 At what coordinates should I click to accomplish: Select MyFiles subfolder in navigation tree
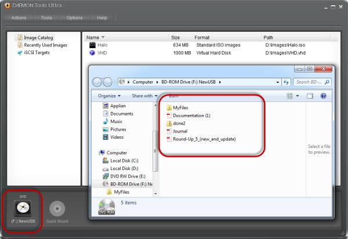tap(118, 192)
